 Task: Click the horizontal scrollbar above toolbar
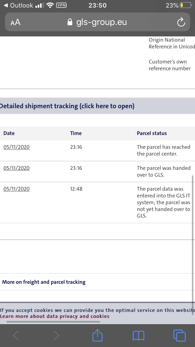(53, 322)
